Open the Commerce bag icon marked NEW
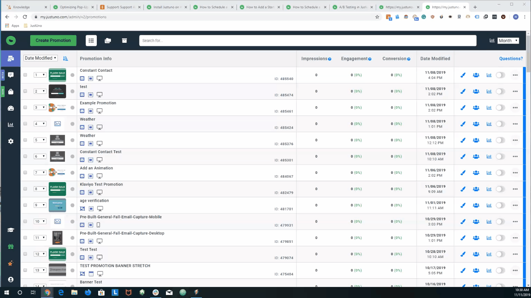This screenshot has height=298, width=531. click(10, 91)
